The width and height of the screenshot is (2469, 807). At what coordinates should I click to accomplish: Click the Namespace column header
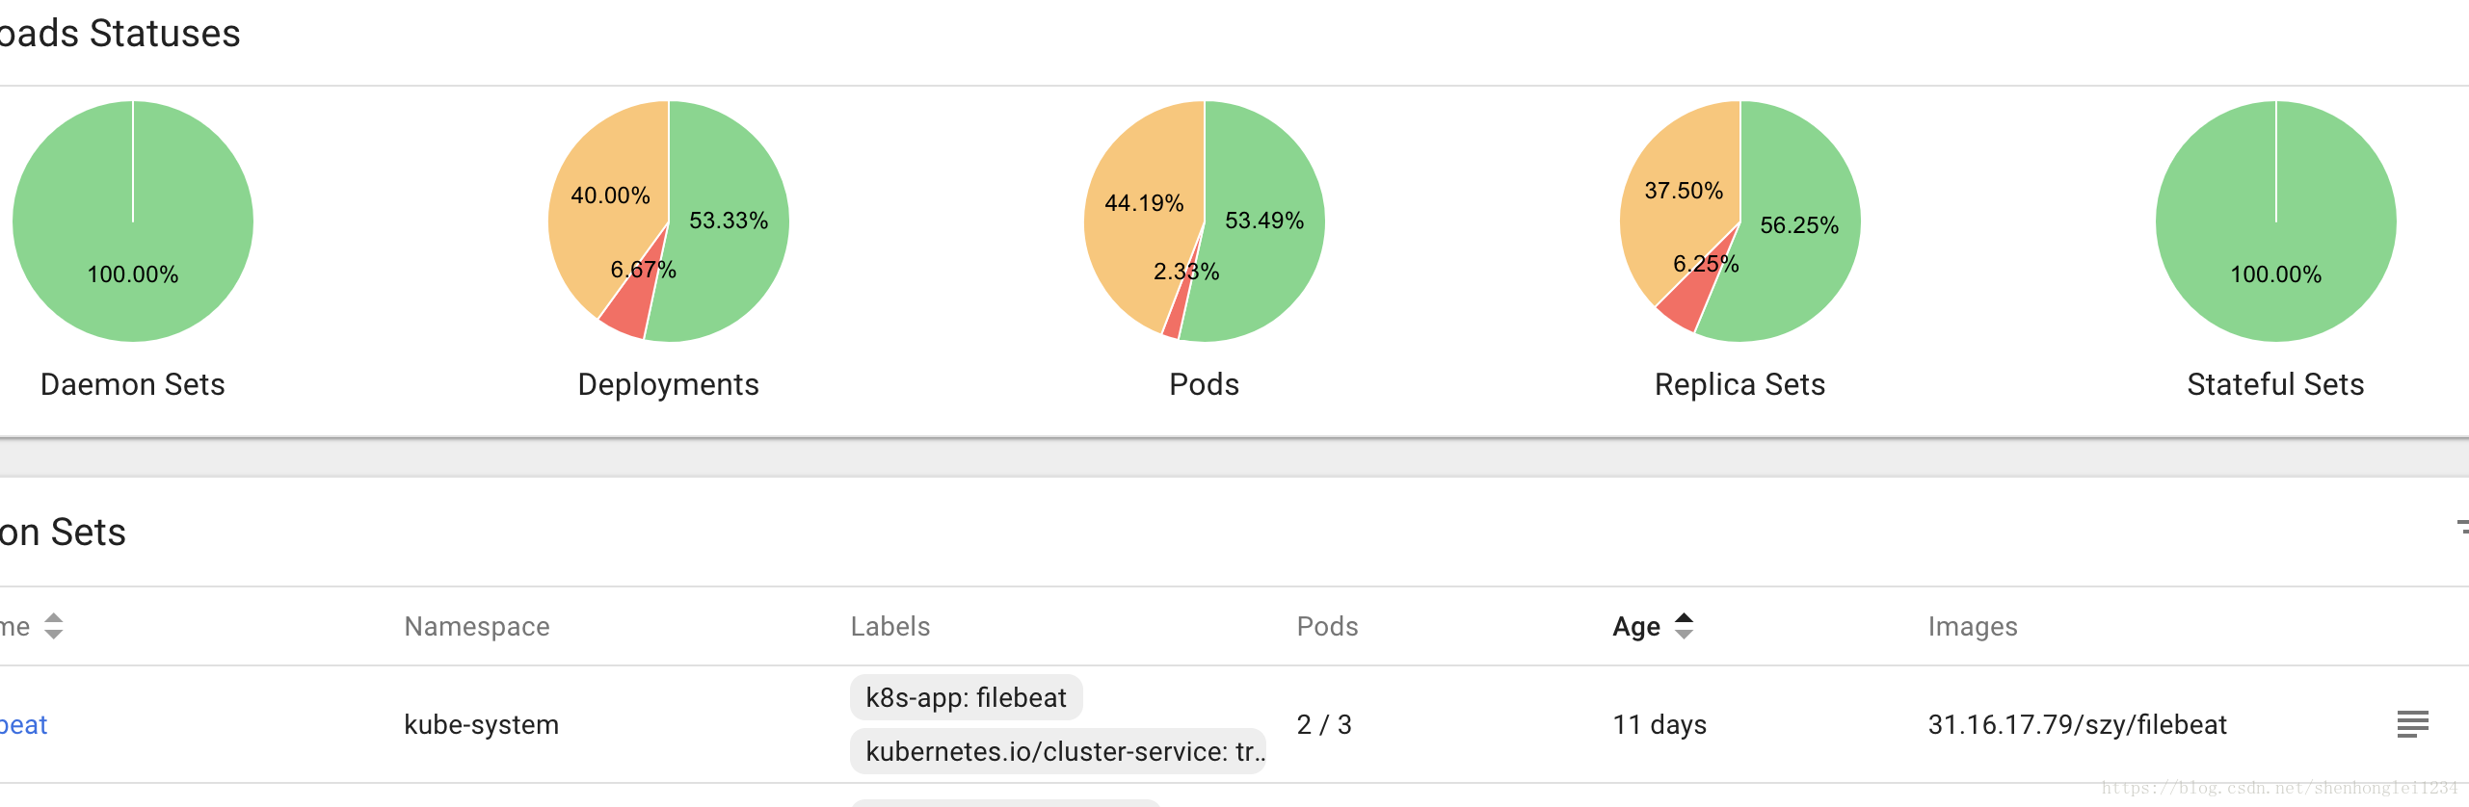click(x=477, y=626)
